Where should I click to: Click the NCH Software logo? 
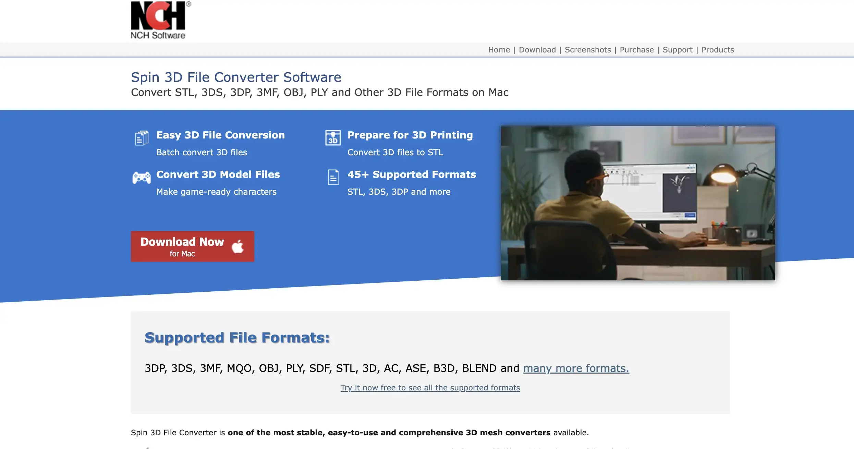(158, 19)
